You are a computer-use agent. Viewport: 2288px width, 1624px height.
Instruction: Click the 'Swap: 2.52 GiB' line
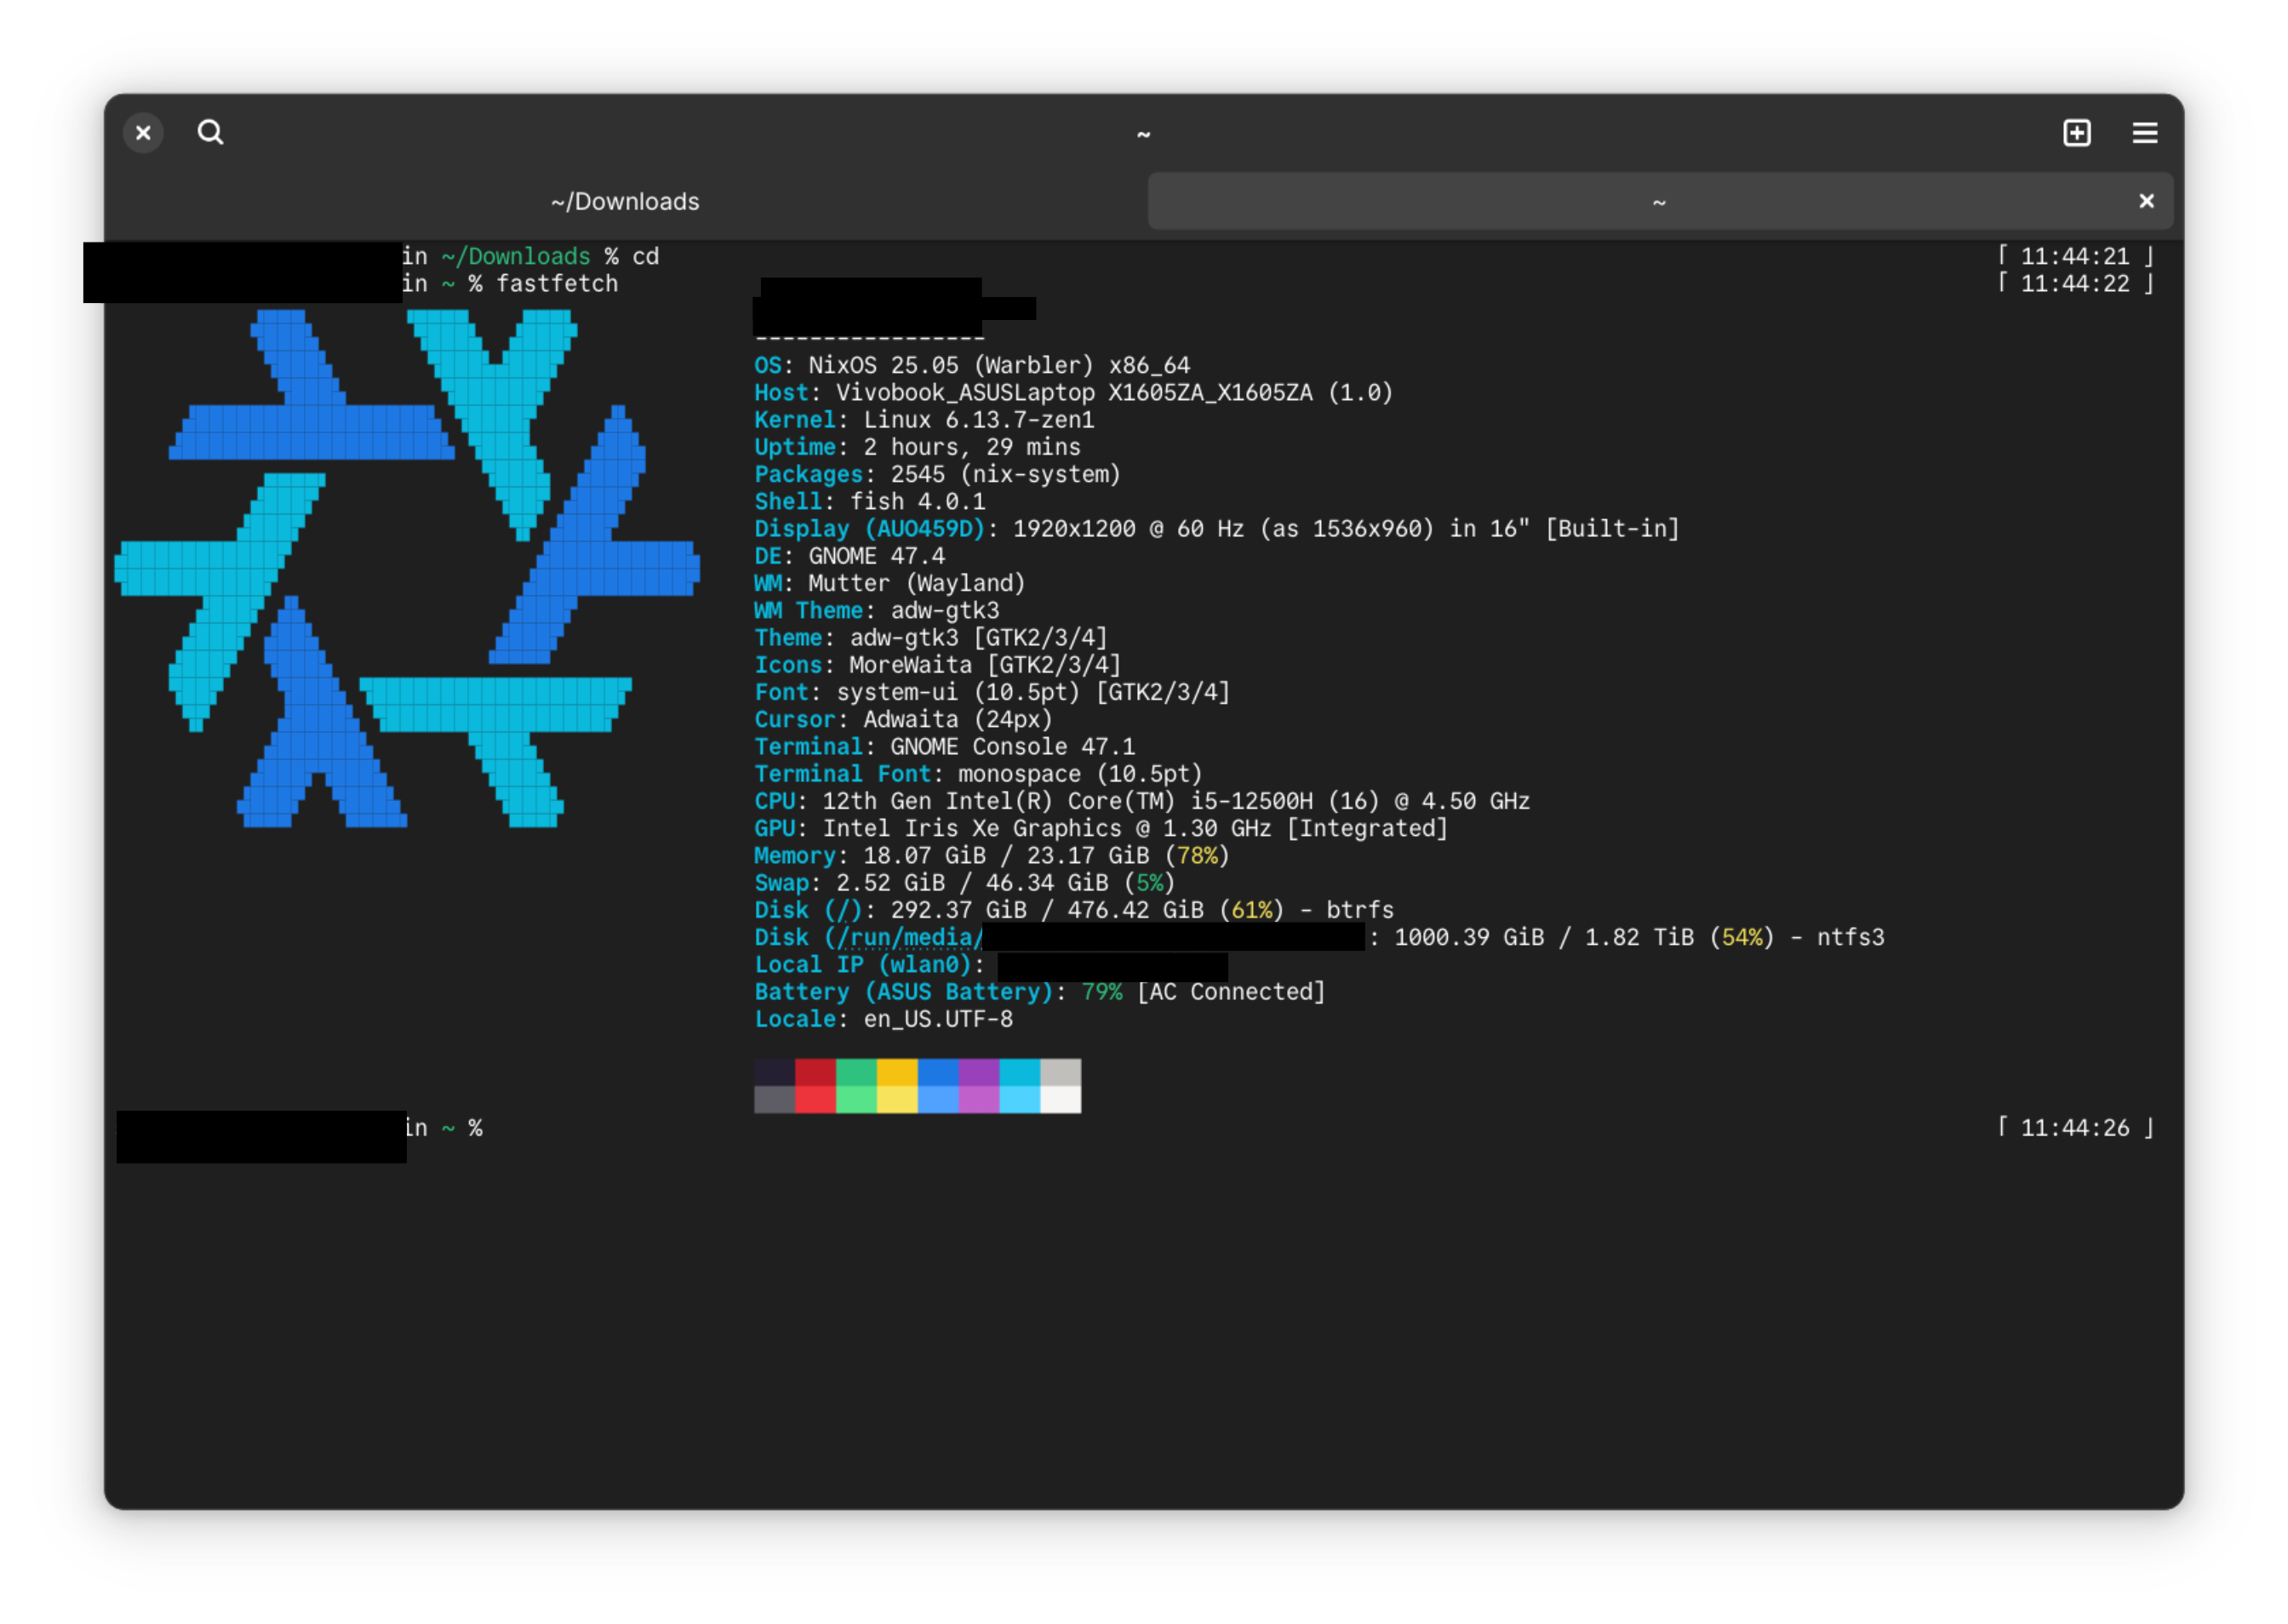(x=965, y=883)
